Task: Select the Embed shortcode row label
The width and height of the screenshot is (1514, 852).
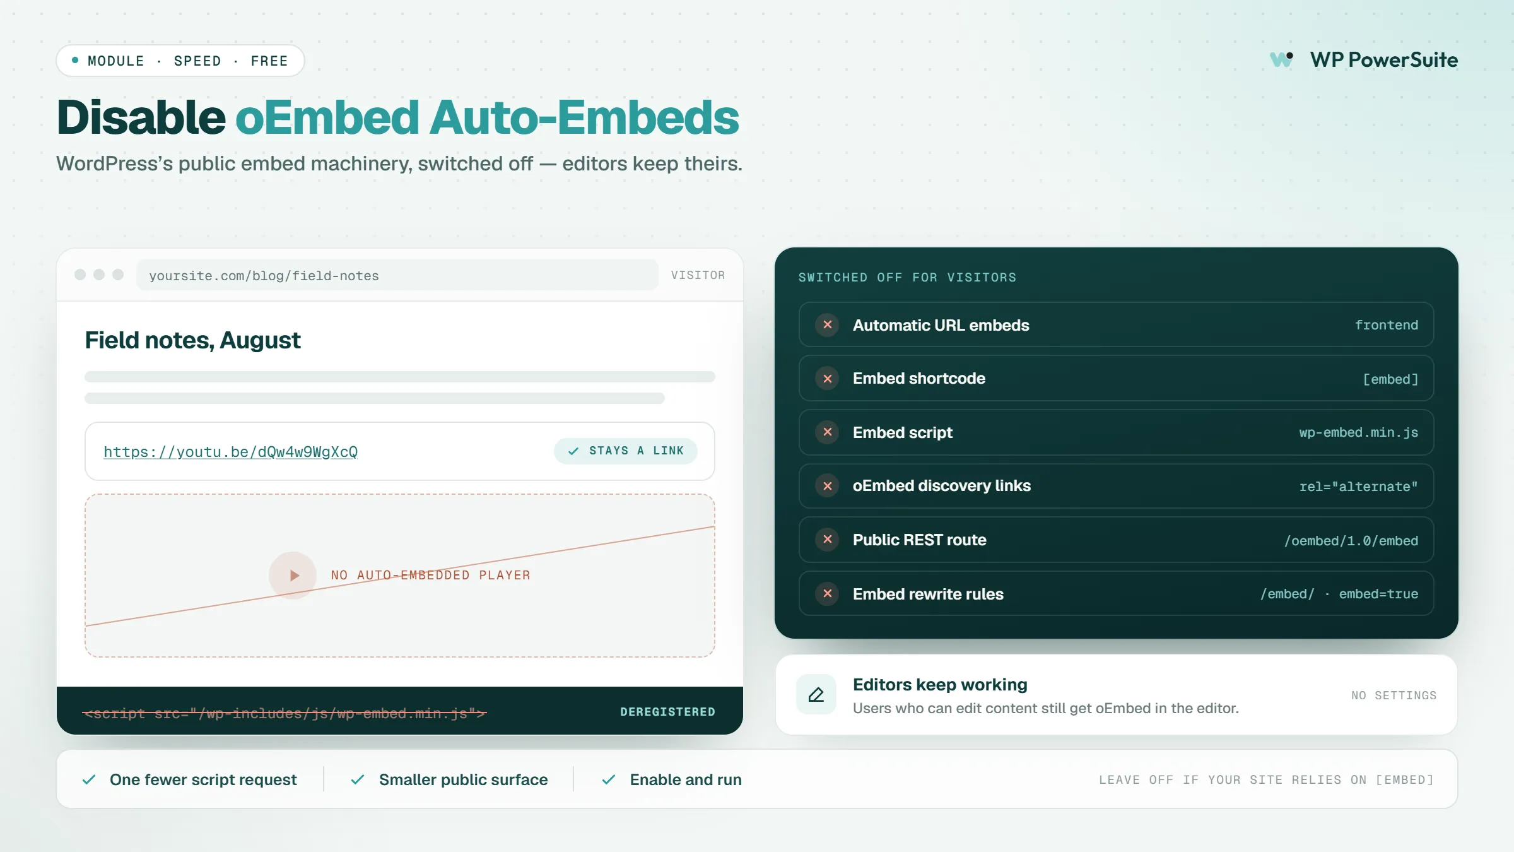Action: tap(919, 379)
